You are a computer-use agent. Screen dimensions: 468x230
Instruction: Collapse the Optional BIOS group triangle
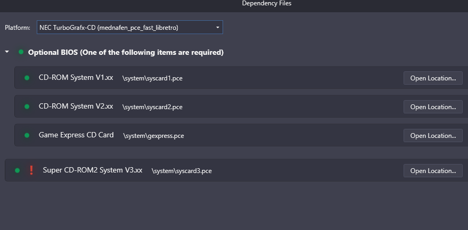(x=7, y=52)
